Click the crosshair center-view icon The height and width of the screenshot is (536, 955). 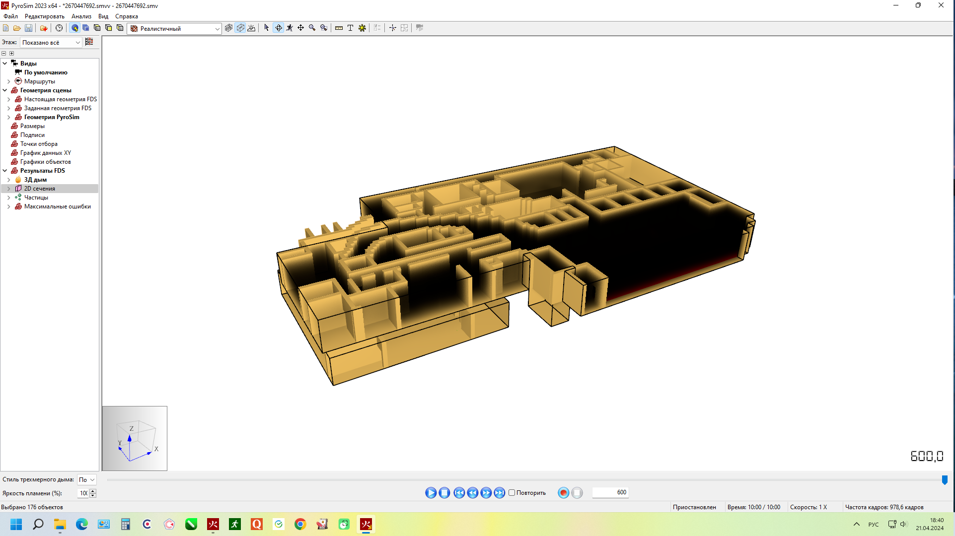pos(393,28)
